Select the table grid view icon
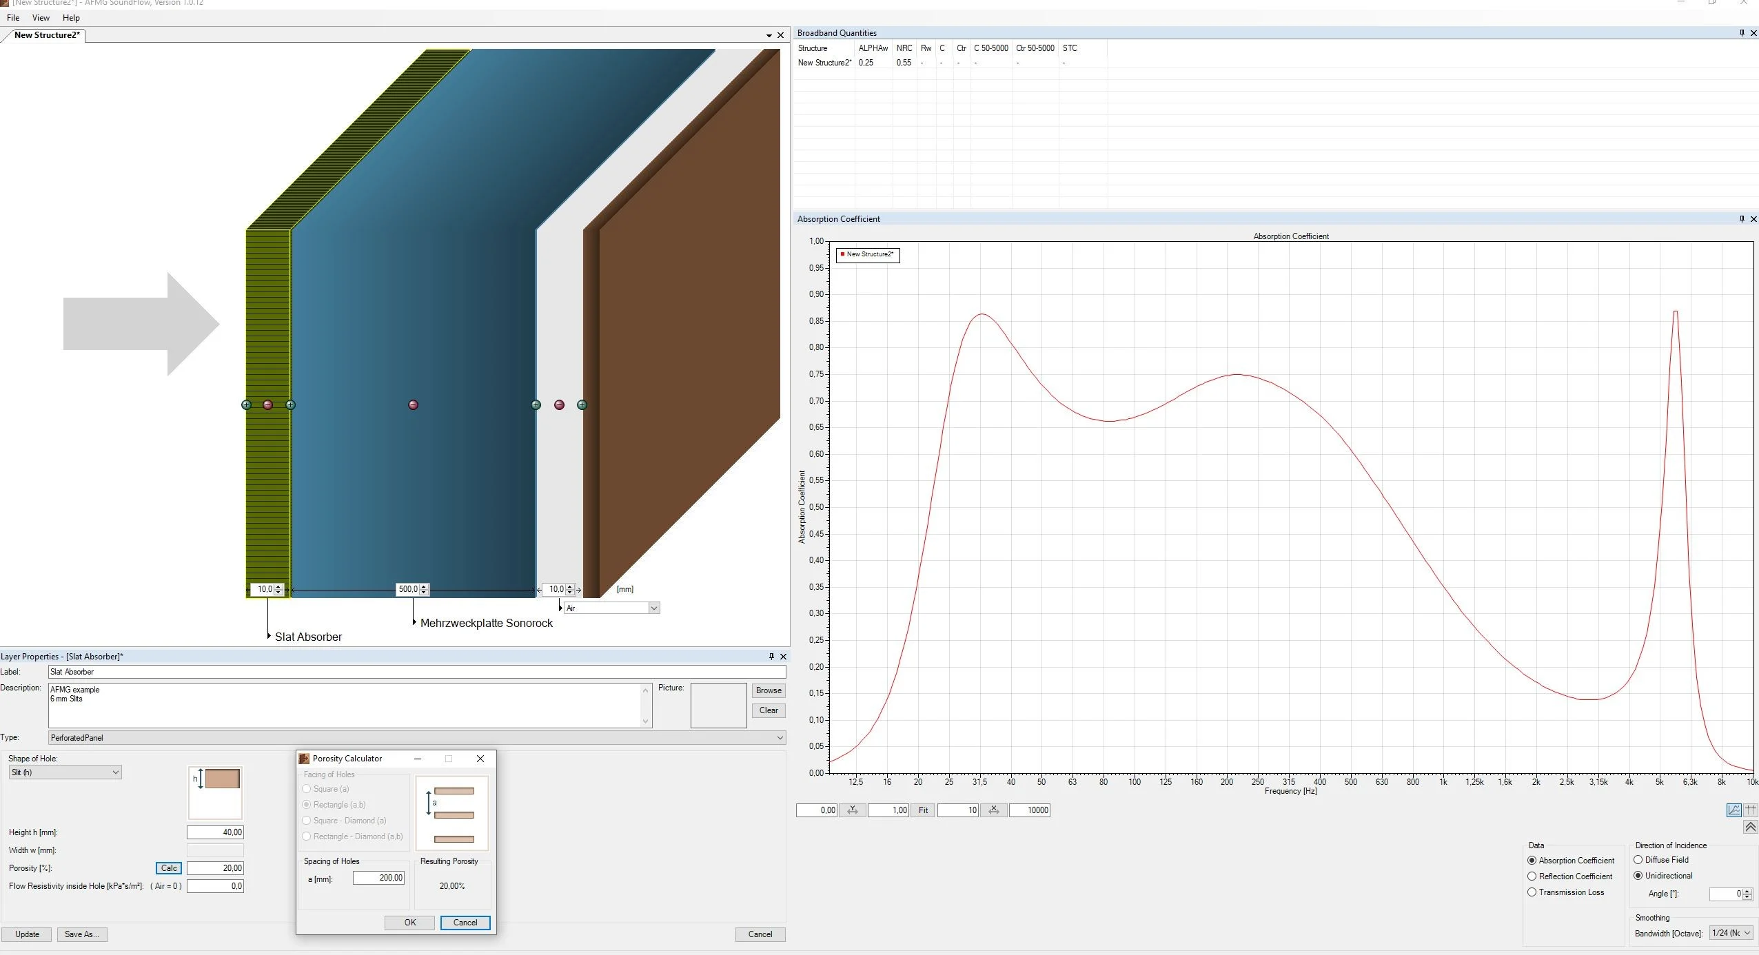Screen dimensions: 1759x955 [1750, 810]
